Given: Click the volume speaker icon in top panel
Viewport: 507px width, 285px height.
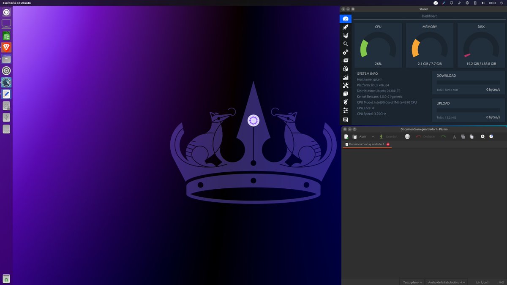Looking at the screenshot, I should point(483,3).
